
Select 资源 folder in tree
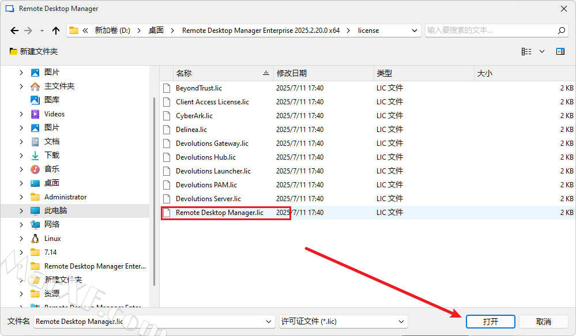point(52,293)
